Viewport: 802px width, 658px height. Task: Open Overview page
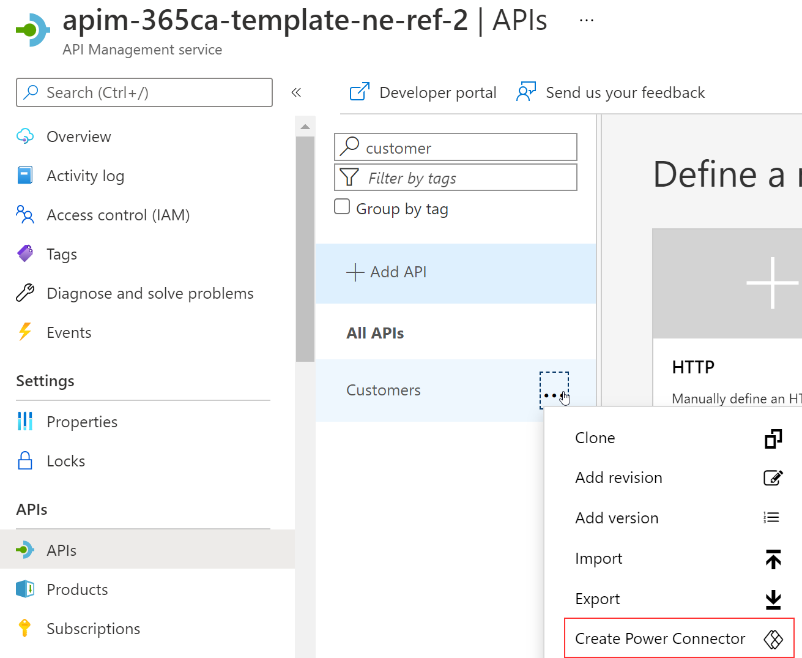pos(79,136)
